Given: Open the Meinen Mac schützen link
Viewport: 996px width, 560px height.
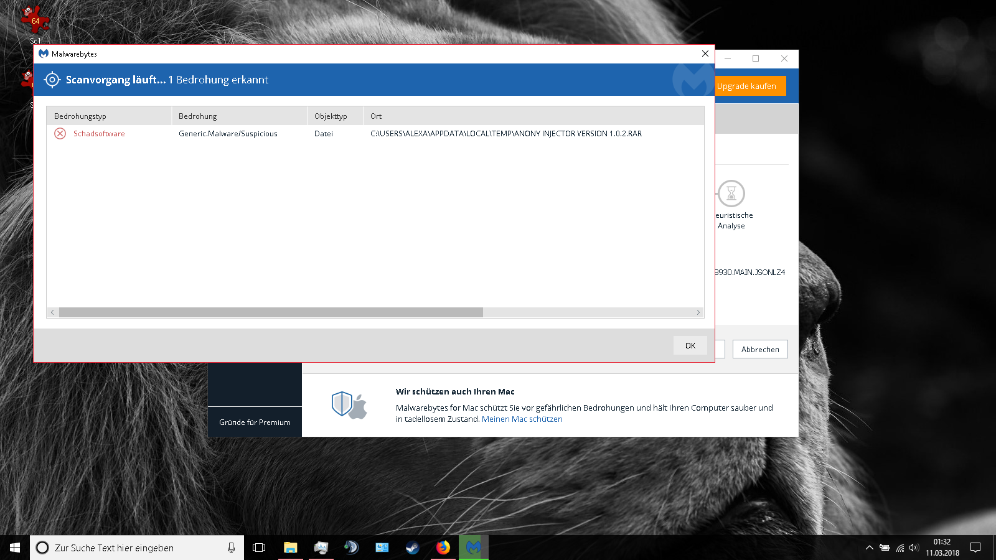Looking at the screenshot, I should point(522,419).
